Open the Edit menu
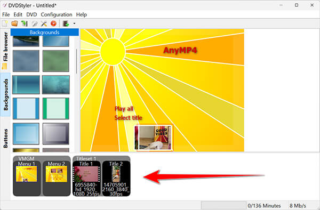Screen dimensions: 320x210 (18, 15)
